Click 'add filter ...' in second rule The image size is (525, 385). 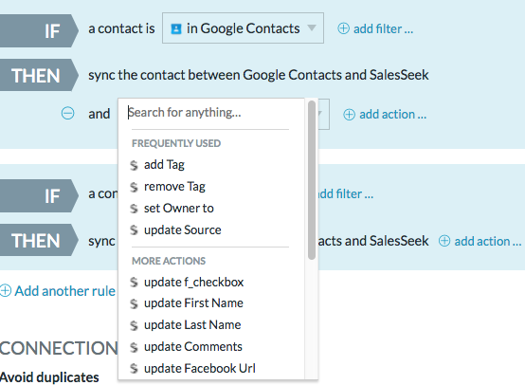tap(345, 194)
